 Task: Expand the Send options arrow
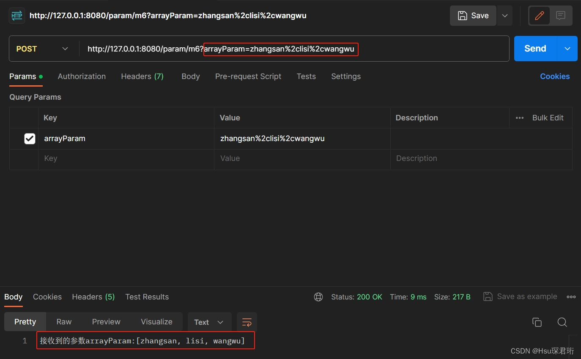tap(567, 49)
